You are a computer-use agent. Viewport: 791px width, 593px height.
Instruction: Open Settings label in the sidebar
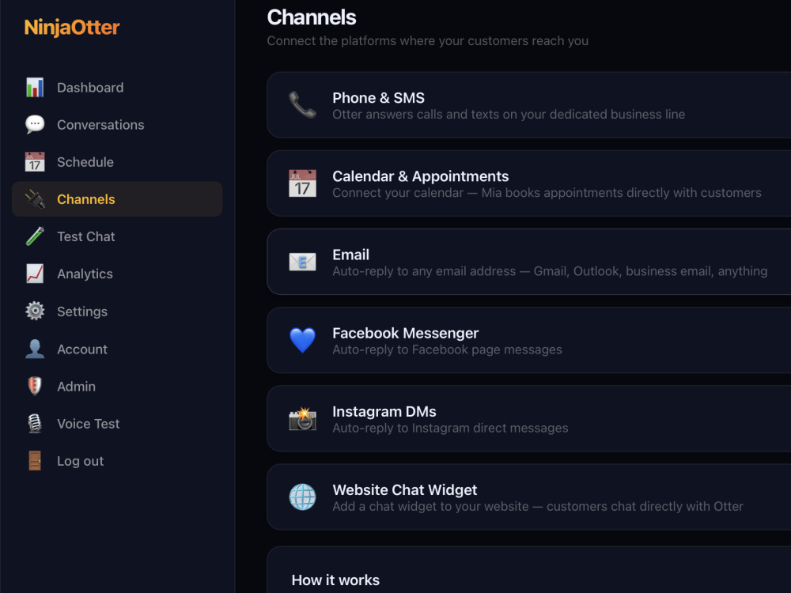coord(82,312)
